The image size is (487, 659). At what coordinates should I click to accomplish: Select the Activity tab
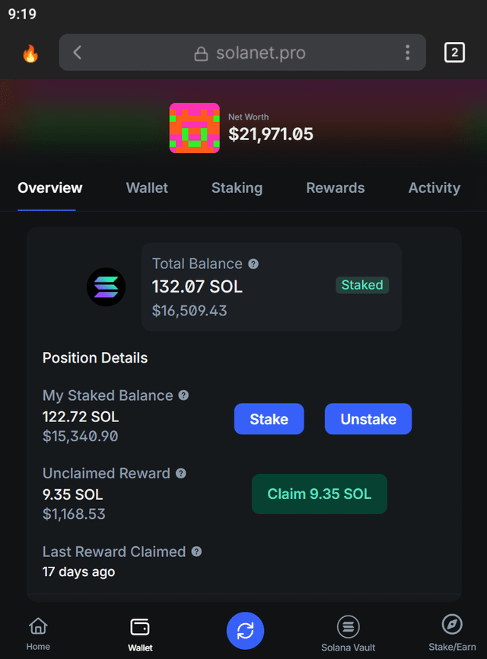(x=434, y=187)
